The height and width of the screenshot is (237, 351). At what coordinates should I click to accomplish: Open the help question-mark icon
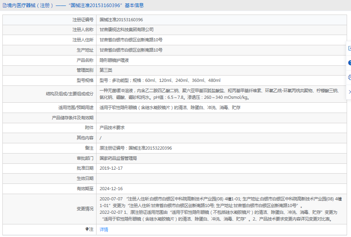[x=349, y=63]
